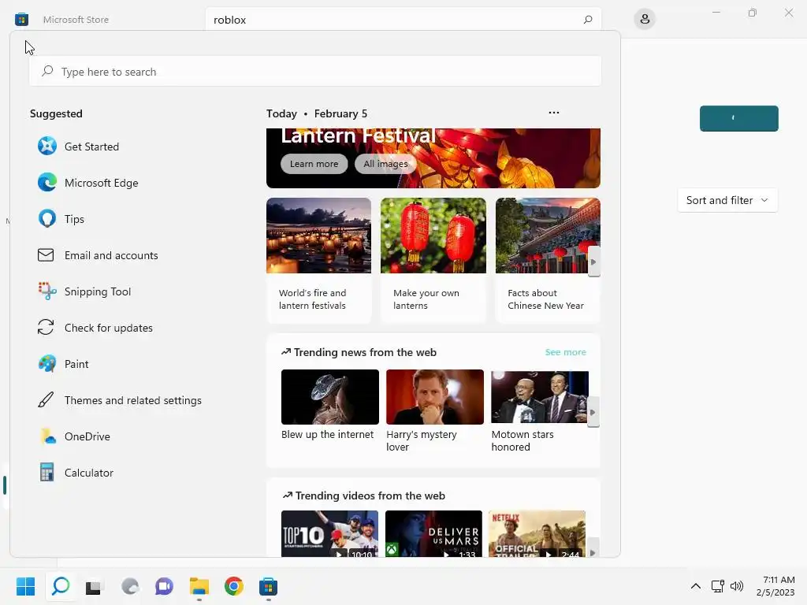
Task: Open Google Chrome taskbar icon
Action: coord(233,586)
